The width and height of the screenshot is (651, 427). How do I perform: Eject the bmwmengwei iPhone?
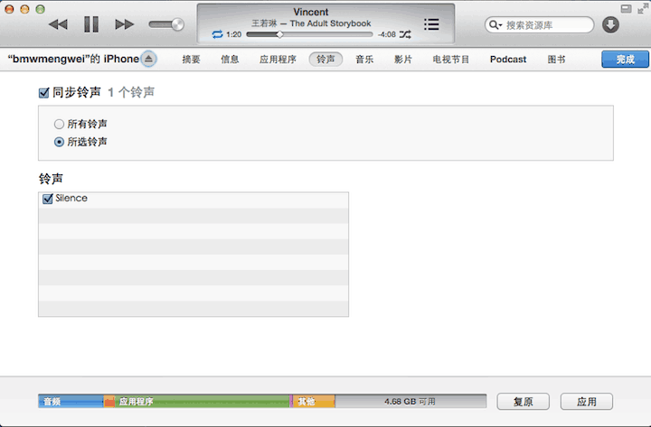[x=148, y=59]
